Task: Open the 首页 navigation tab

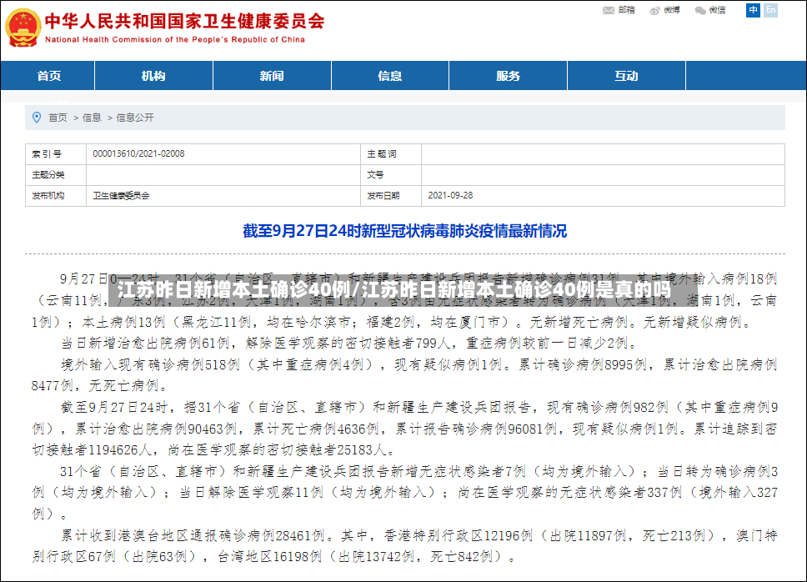Action: click(x=49, y=76)
